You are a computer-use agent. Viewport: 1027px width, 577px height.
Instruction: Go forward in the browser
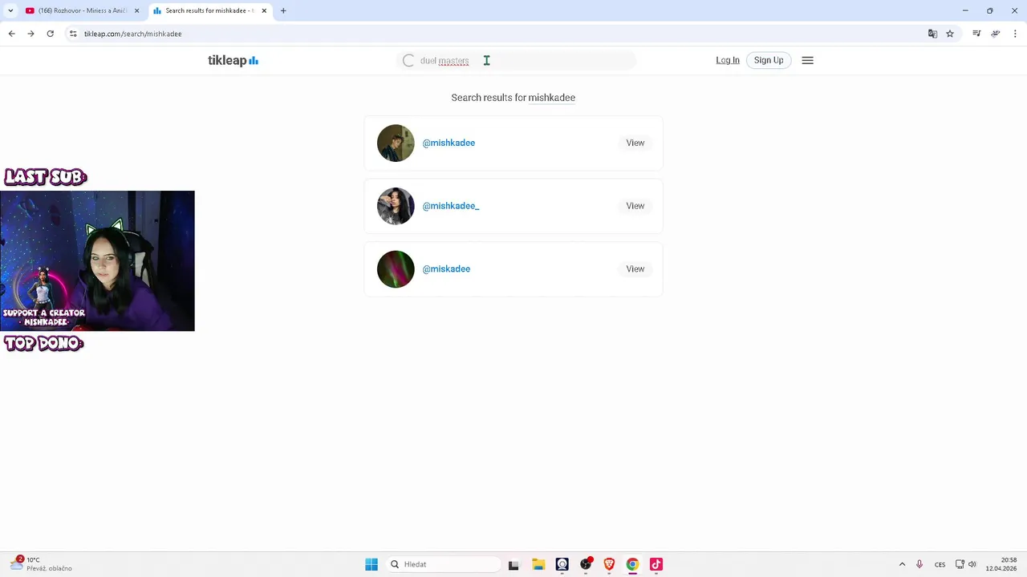(30, 34)
